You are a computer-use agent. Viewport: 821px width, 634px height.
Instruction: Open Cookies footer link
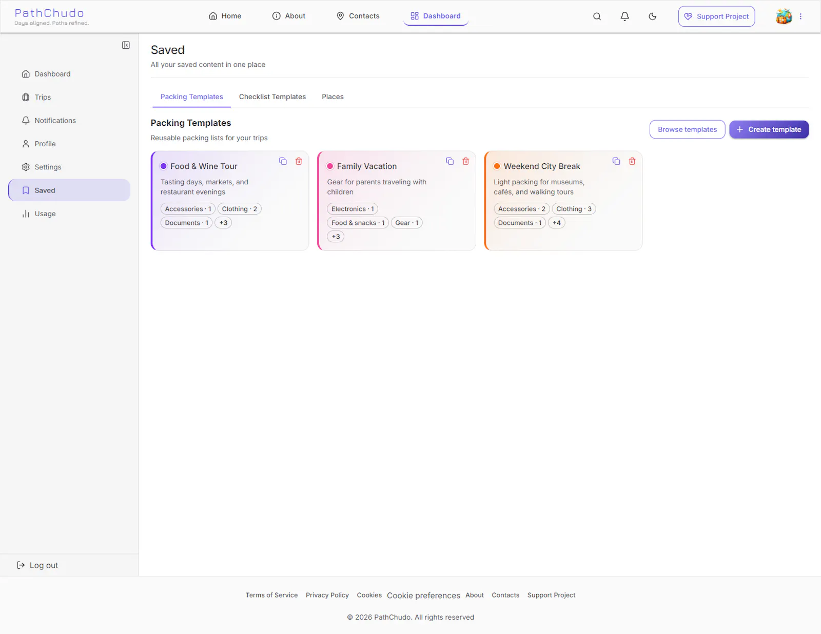[369, 595]
